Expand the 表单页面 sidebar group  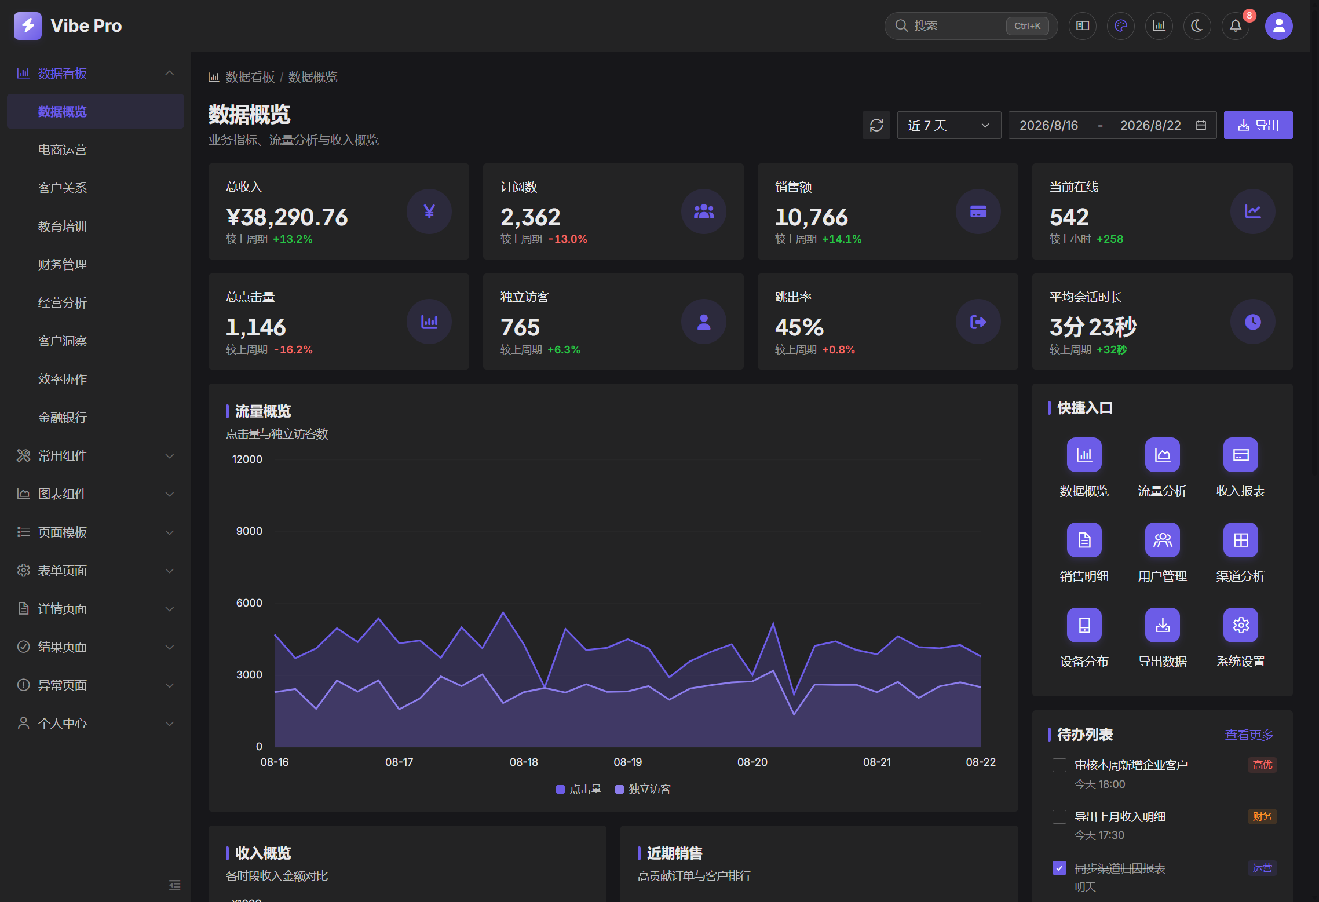pyautogui.click(x=96, y=570)
